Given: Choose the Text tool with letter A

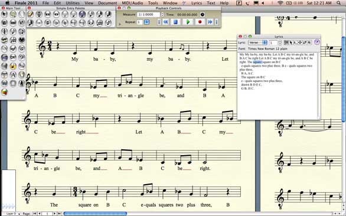Looking at the screenshot, I should (x=13, y=74).
